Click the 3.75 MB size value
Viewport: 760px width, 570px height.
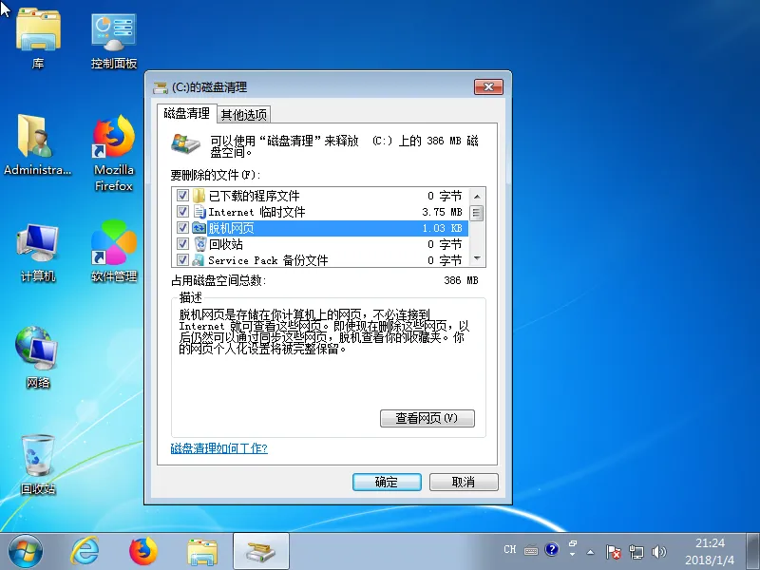442,212
